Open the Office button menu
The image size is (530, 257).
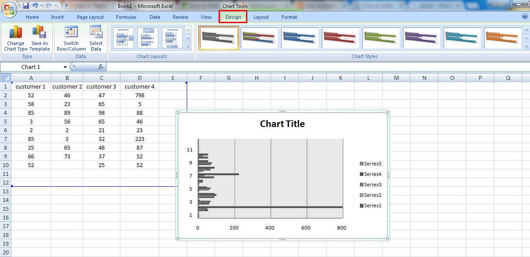point(9,9)
